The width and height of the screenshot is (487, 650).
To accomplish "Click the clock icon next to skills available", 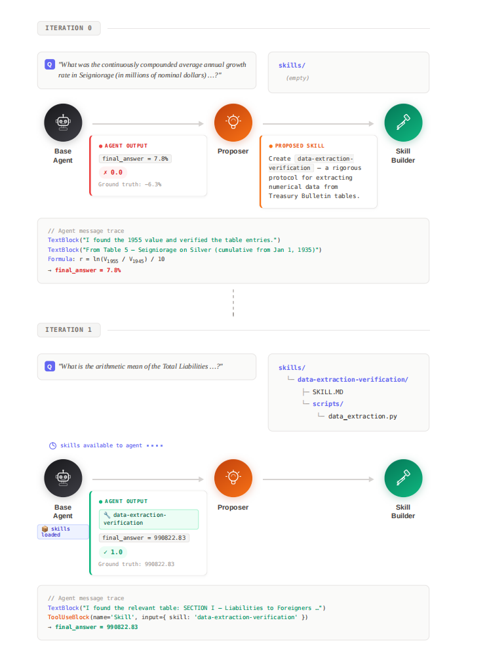I will (53, 445).
